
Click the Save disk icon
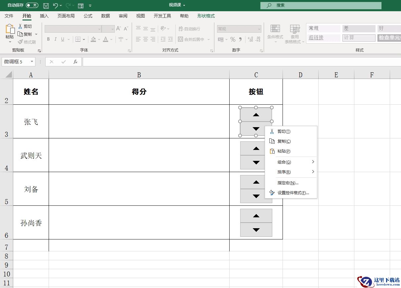(x=46, y=6)
